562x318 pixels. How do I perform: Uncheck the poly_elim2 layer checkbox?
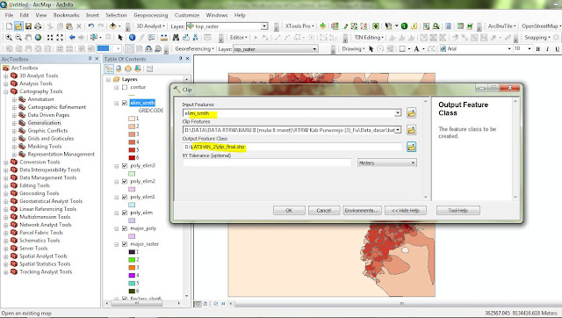click(x=125, y=182)
